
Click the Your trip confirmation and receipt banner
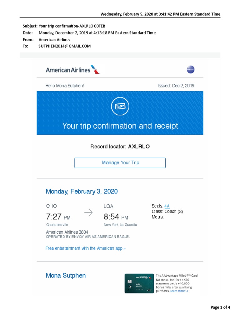120,126
